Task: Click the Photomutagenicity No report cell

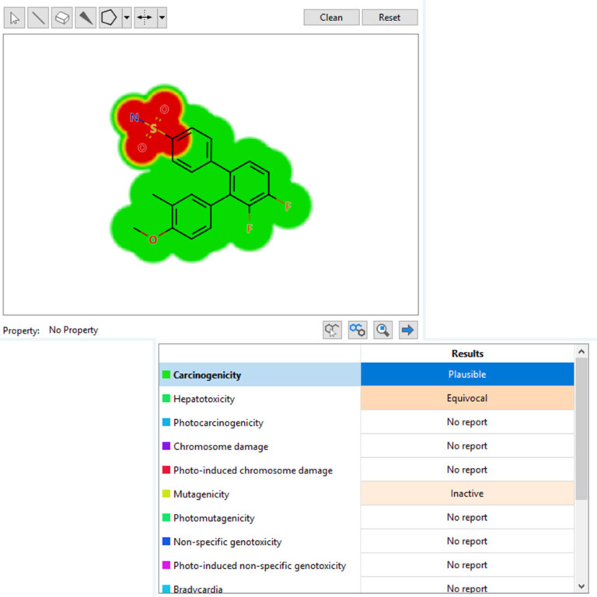Action: (467, 517)
